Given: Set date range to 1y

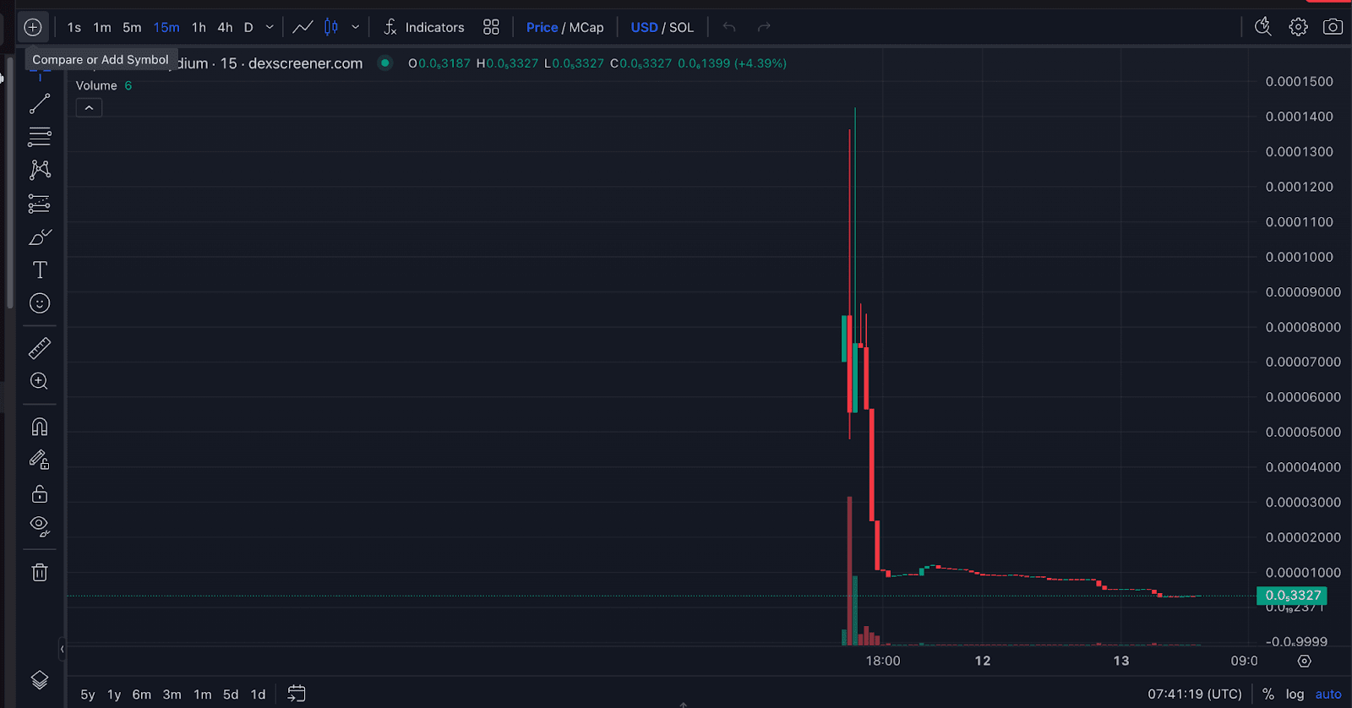Looking at the screenshot, I should tap(114, 694).
